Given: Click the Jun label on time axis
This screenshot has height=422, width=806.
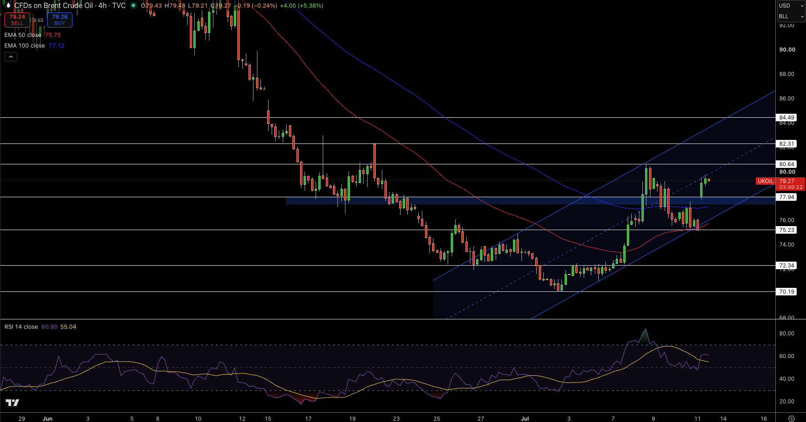Looking at the screenshot, I should pyautogui.click(x=48, y=418).
